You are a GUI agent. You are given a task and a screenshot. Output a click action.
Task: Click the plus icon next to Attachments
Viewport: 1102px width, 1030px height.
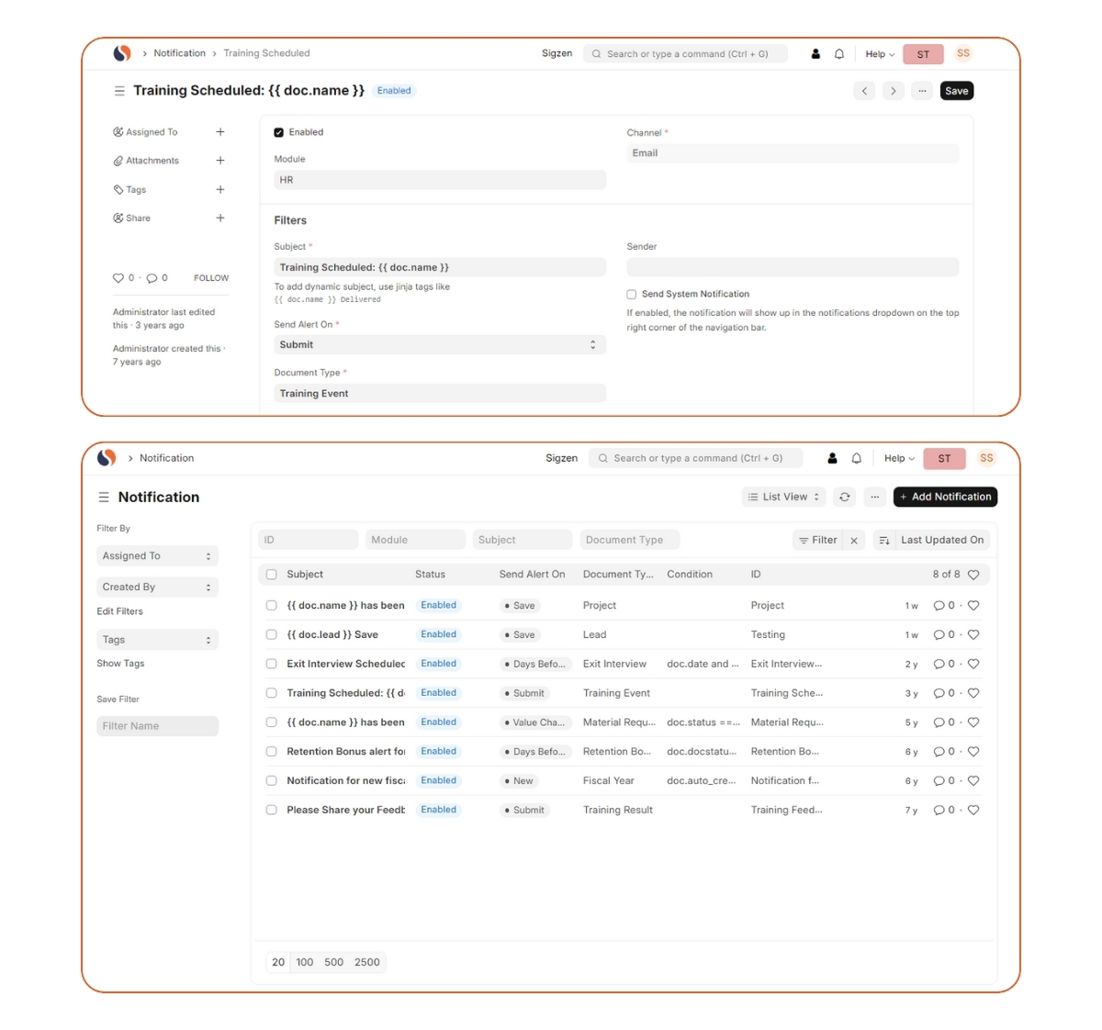220,161
